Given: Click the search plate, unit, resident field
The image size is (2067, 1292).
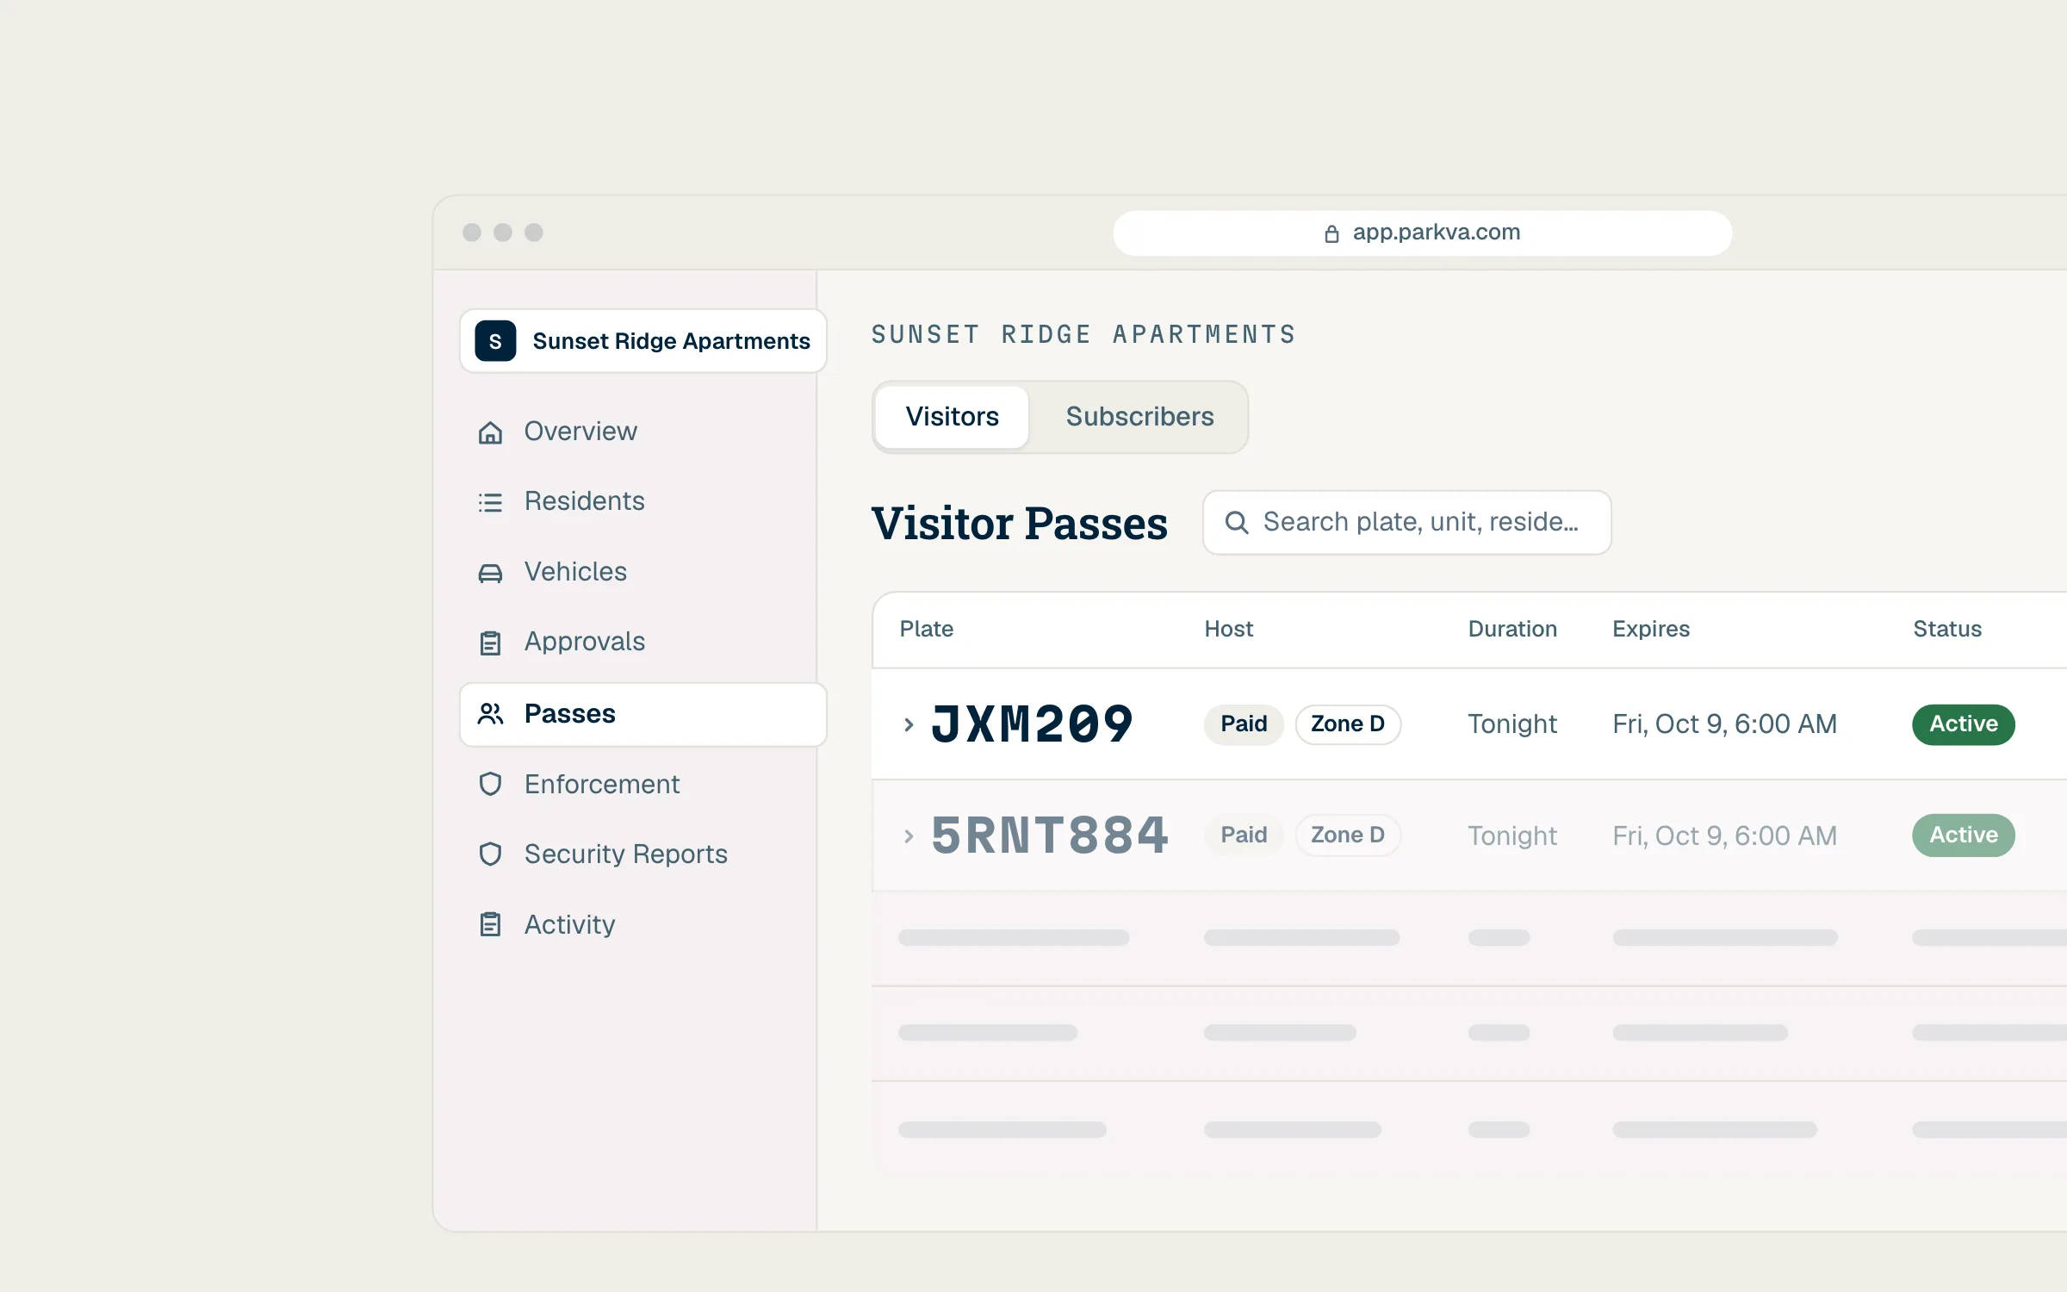Looking at the screenshot, I should 1407,523.
